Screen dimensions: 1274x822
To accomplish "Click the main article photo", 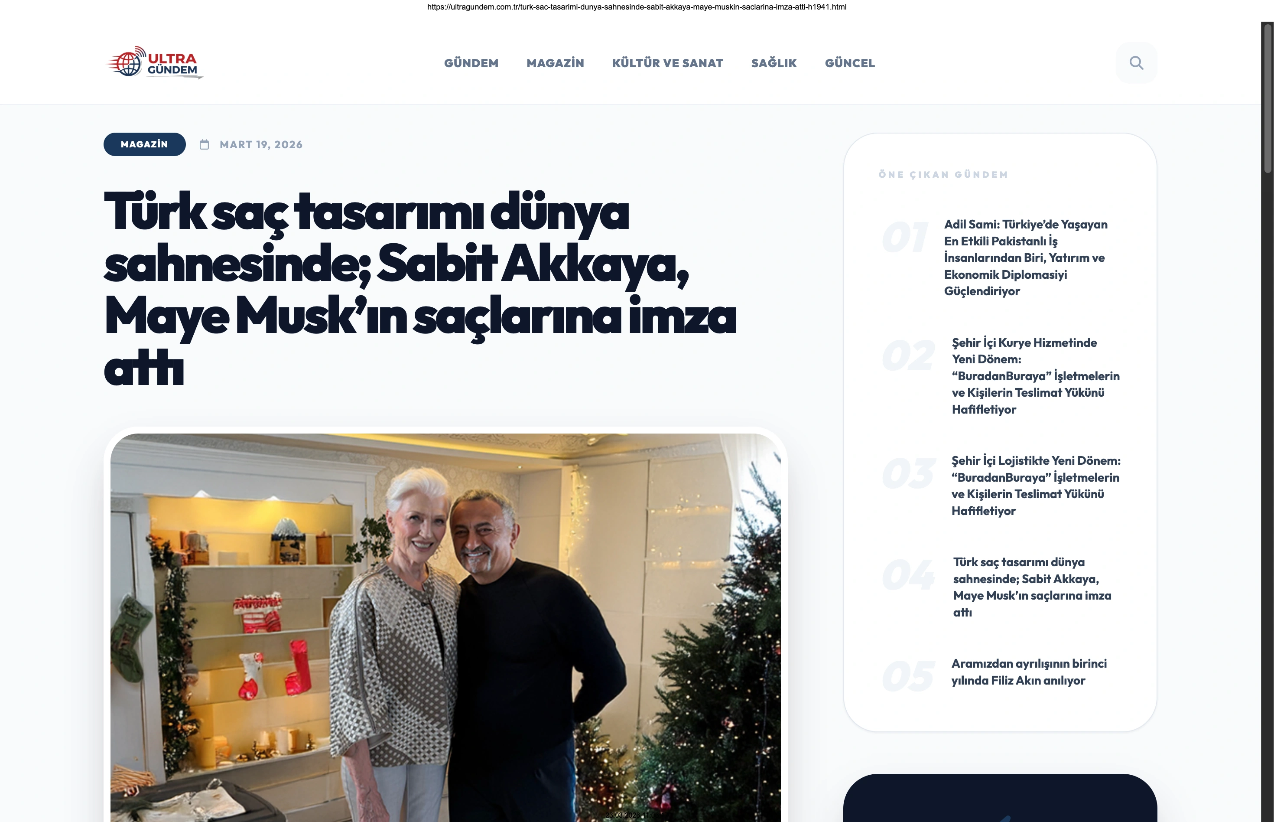I will (x=445, y=628).
